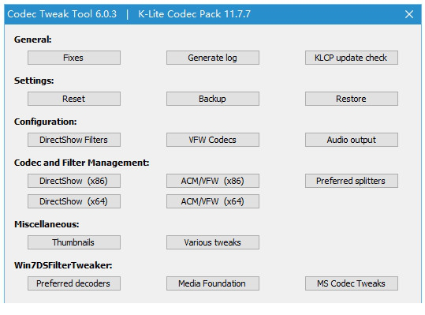Viewport: 425px width, 315px height.
Task: Open DirectShow Filters configuration
Action: (74, 140)
